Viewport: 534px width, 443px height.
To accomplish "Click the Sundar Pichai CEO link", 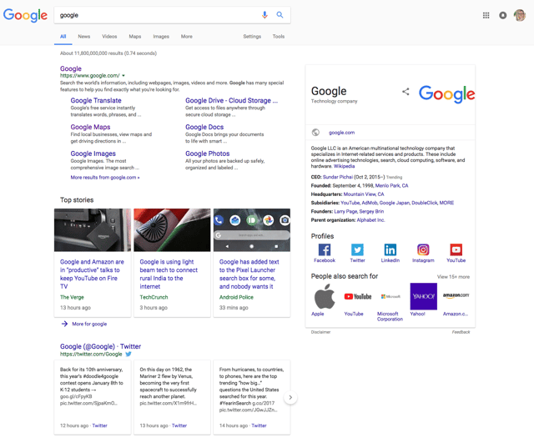I will 337,177.
